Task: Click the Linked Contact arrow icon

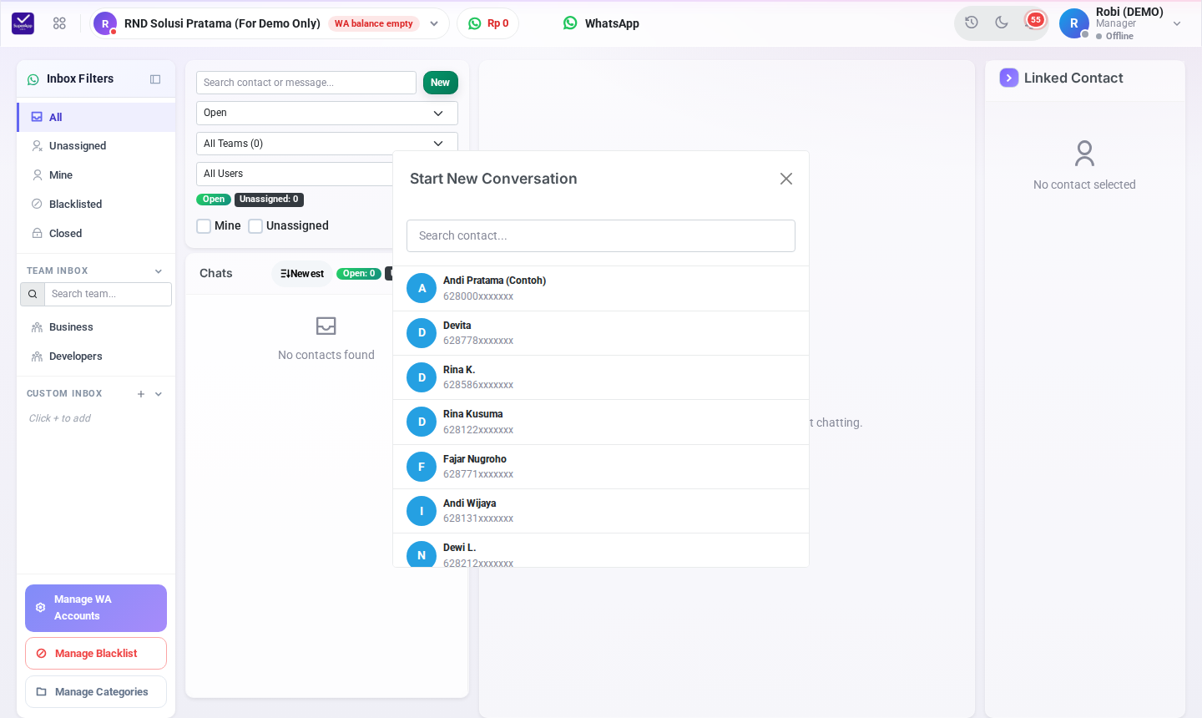Action: pos(1009,78)
